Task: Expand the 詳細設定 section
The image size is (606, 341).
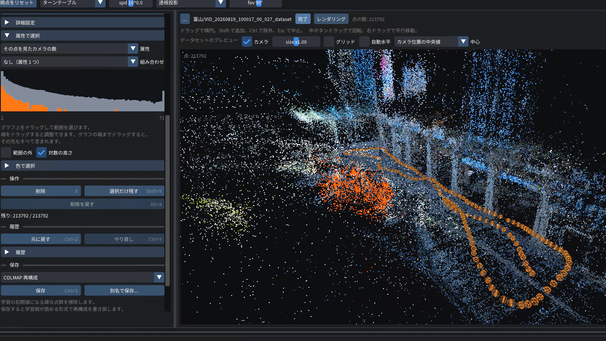Action: pyautogui.click(x=82, y=22)
